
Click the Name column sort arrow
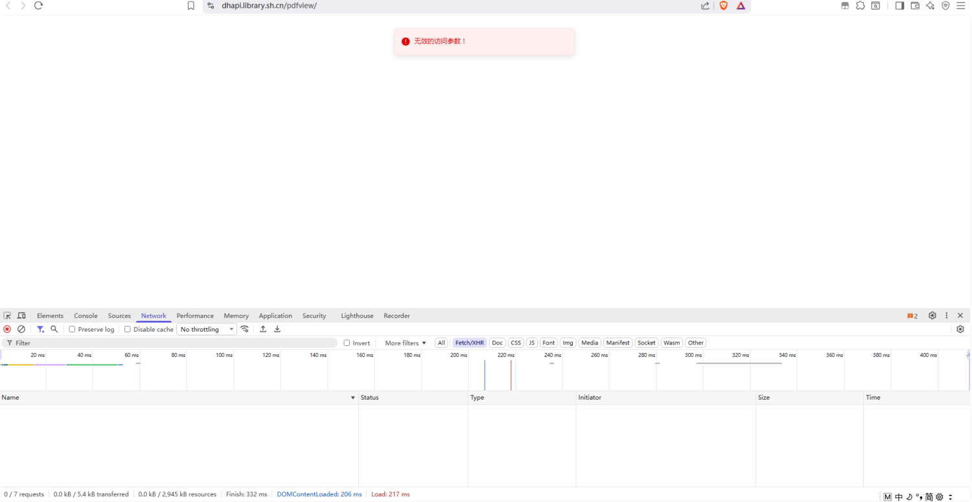pos(353,398)
